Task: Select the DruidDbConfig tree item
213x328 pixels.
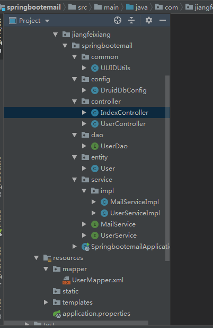Action: [x=123, y=90]
